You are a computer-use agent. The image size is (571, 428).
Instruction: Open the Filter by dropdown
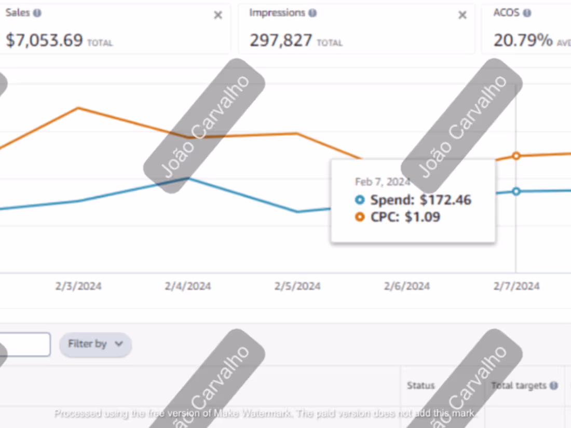click(x=95, y=344)
